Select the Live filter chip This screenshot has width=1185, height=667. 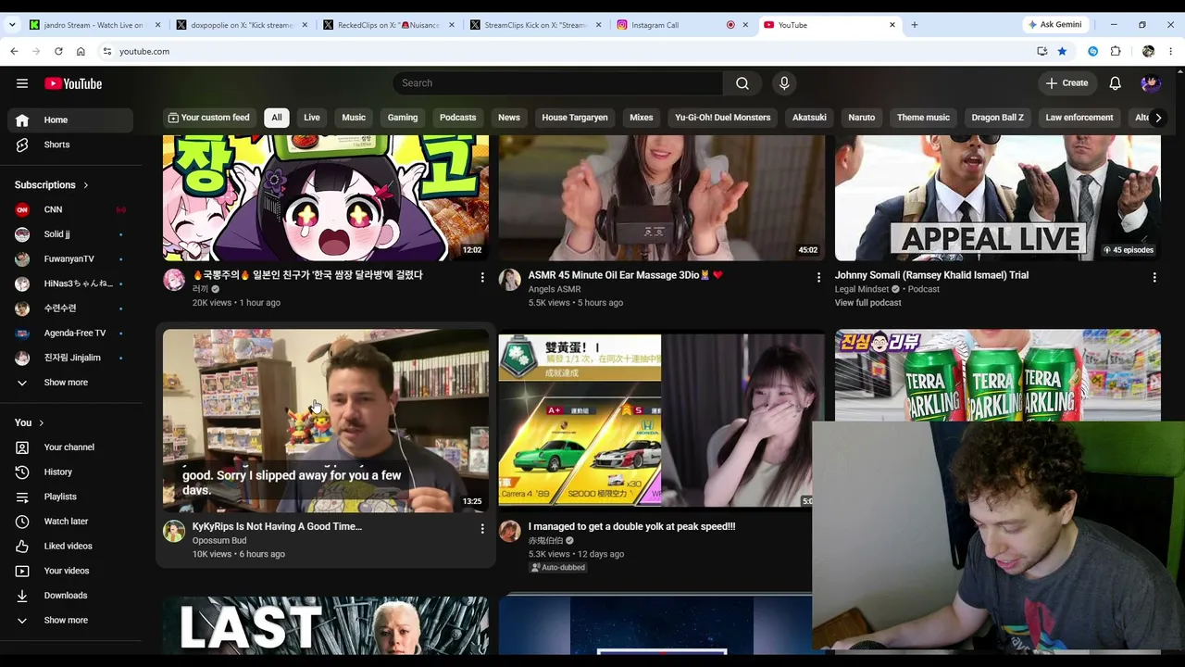312,118
